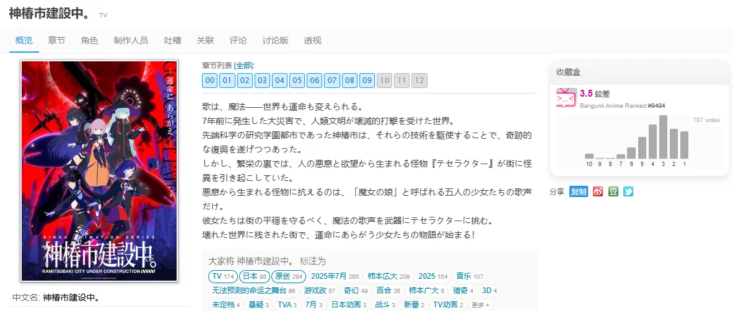The height and width of the screenshot is (311, 733).
Task: Select episode 08
Action: coord(349,81)
